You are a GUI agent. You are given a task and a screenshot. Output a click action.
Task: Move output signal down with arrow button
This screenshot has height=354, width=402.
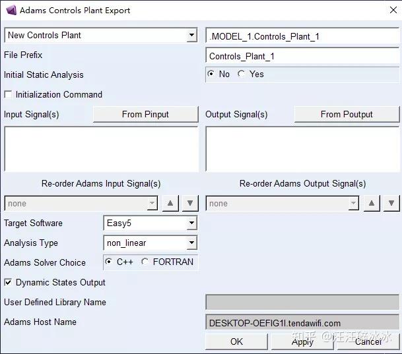[x=391, y=204]
